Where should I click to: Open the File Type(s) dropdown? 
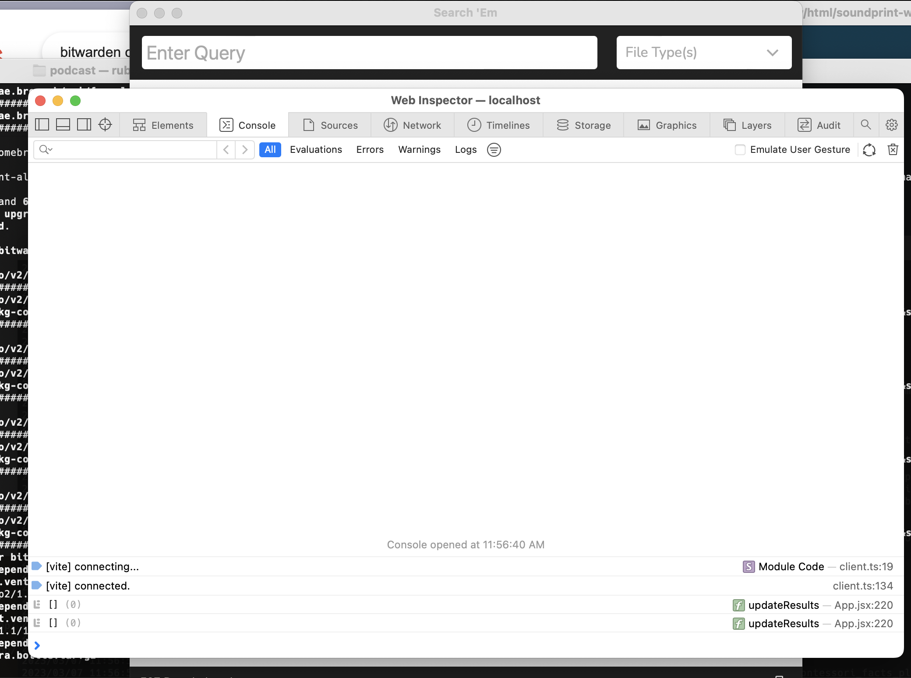[x=703, y=53]
